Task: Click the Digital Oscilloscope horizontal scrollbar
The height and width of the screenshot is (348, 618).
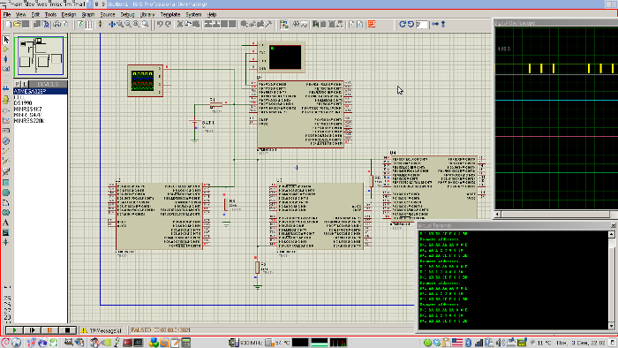Action: 555,214
